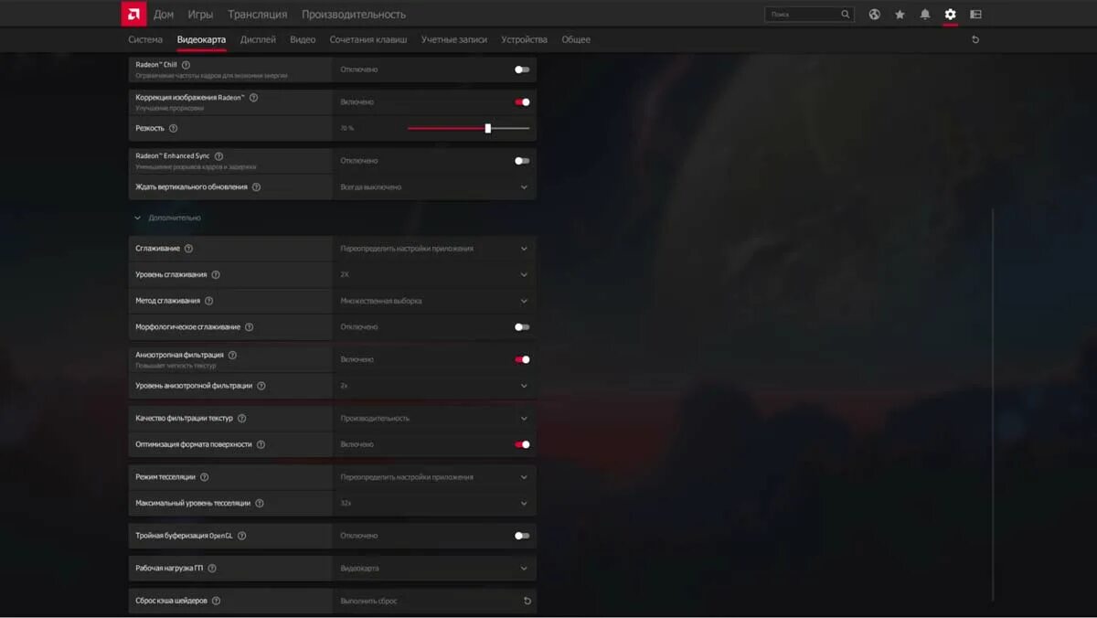Click the search magnifier icon

(846, 15)
